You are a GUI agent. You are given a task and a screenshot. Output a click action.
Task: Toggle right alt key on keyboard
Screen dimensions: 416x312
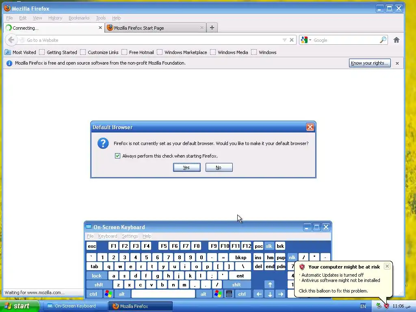(203, 294)
